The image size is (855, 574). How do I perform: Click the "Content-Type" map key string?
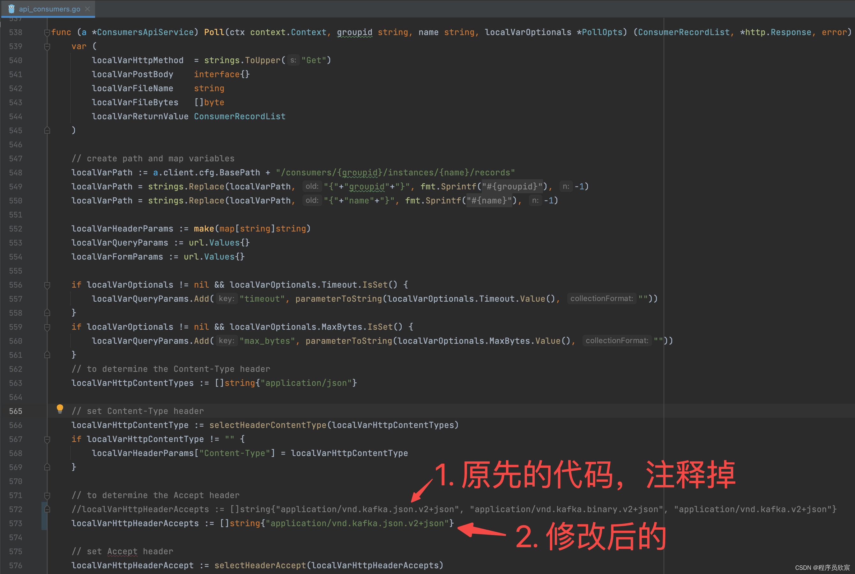[237, 453]
